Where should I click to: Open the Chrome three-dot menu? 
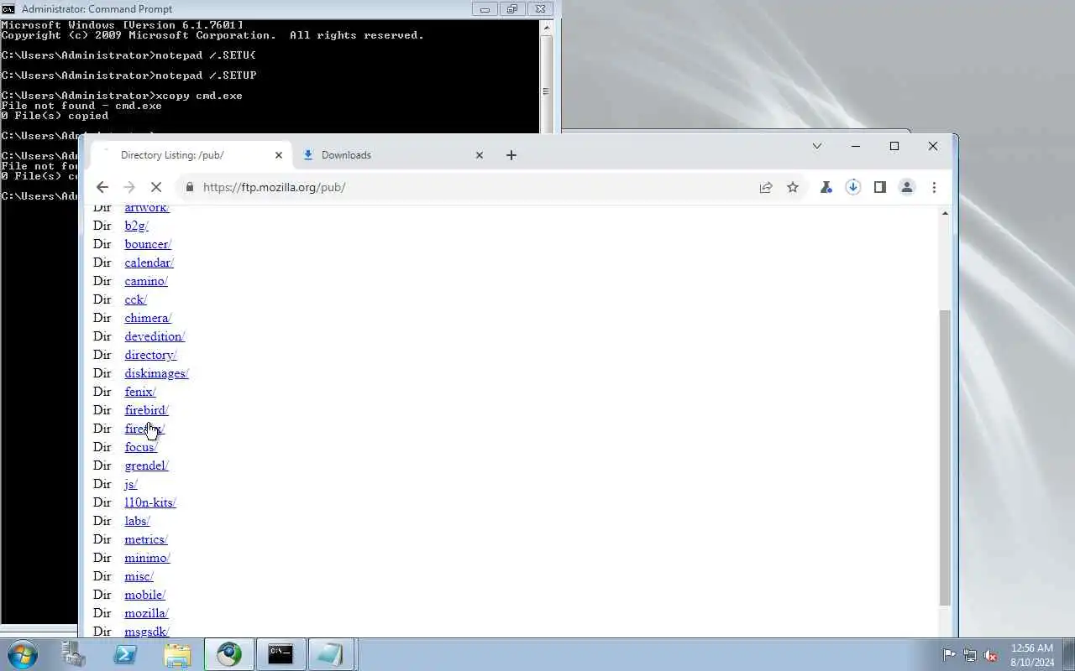(x=934, y=187)
